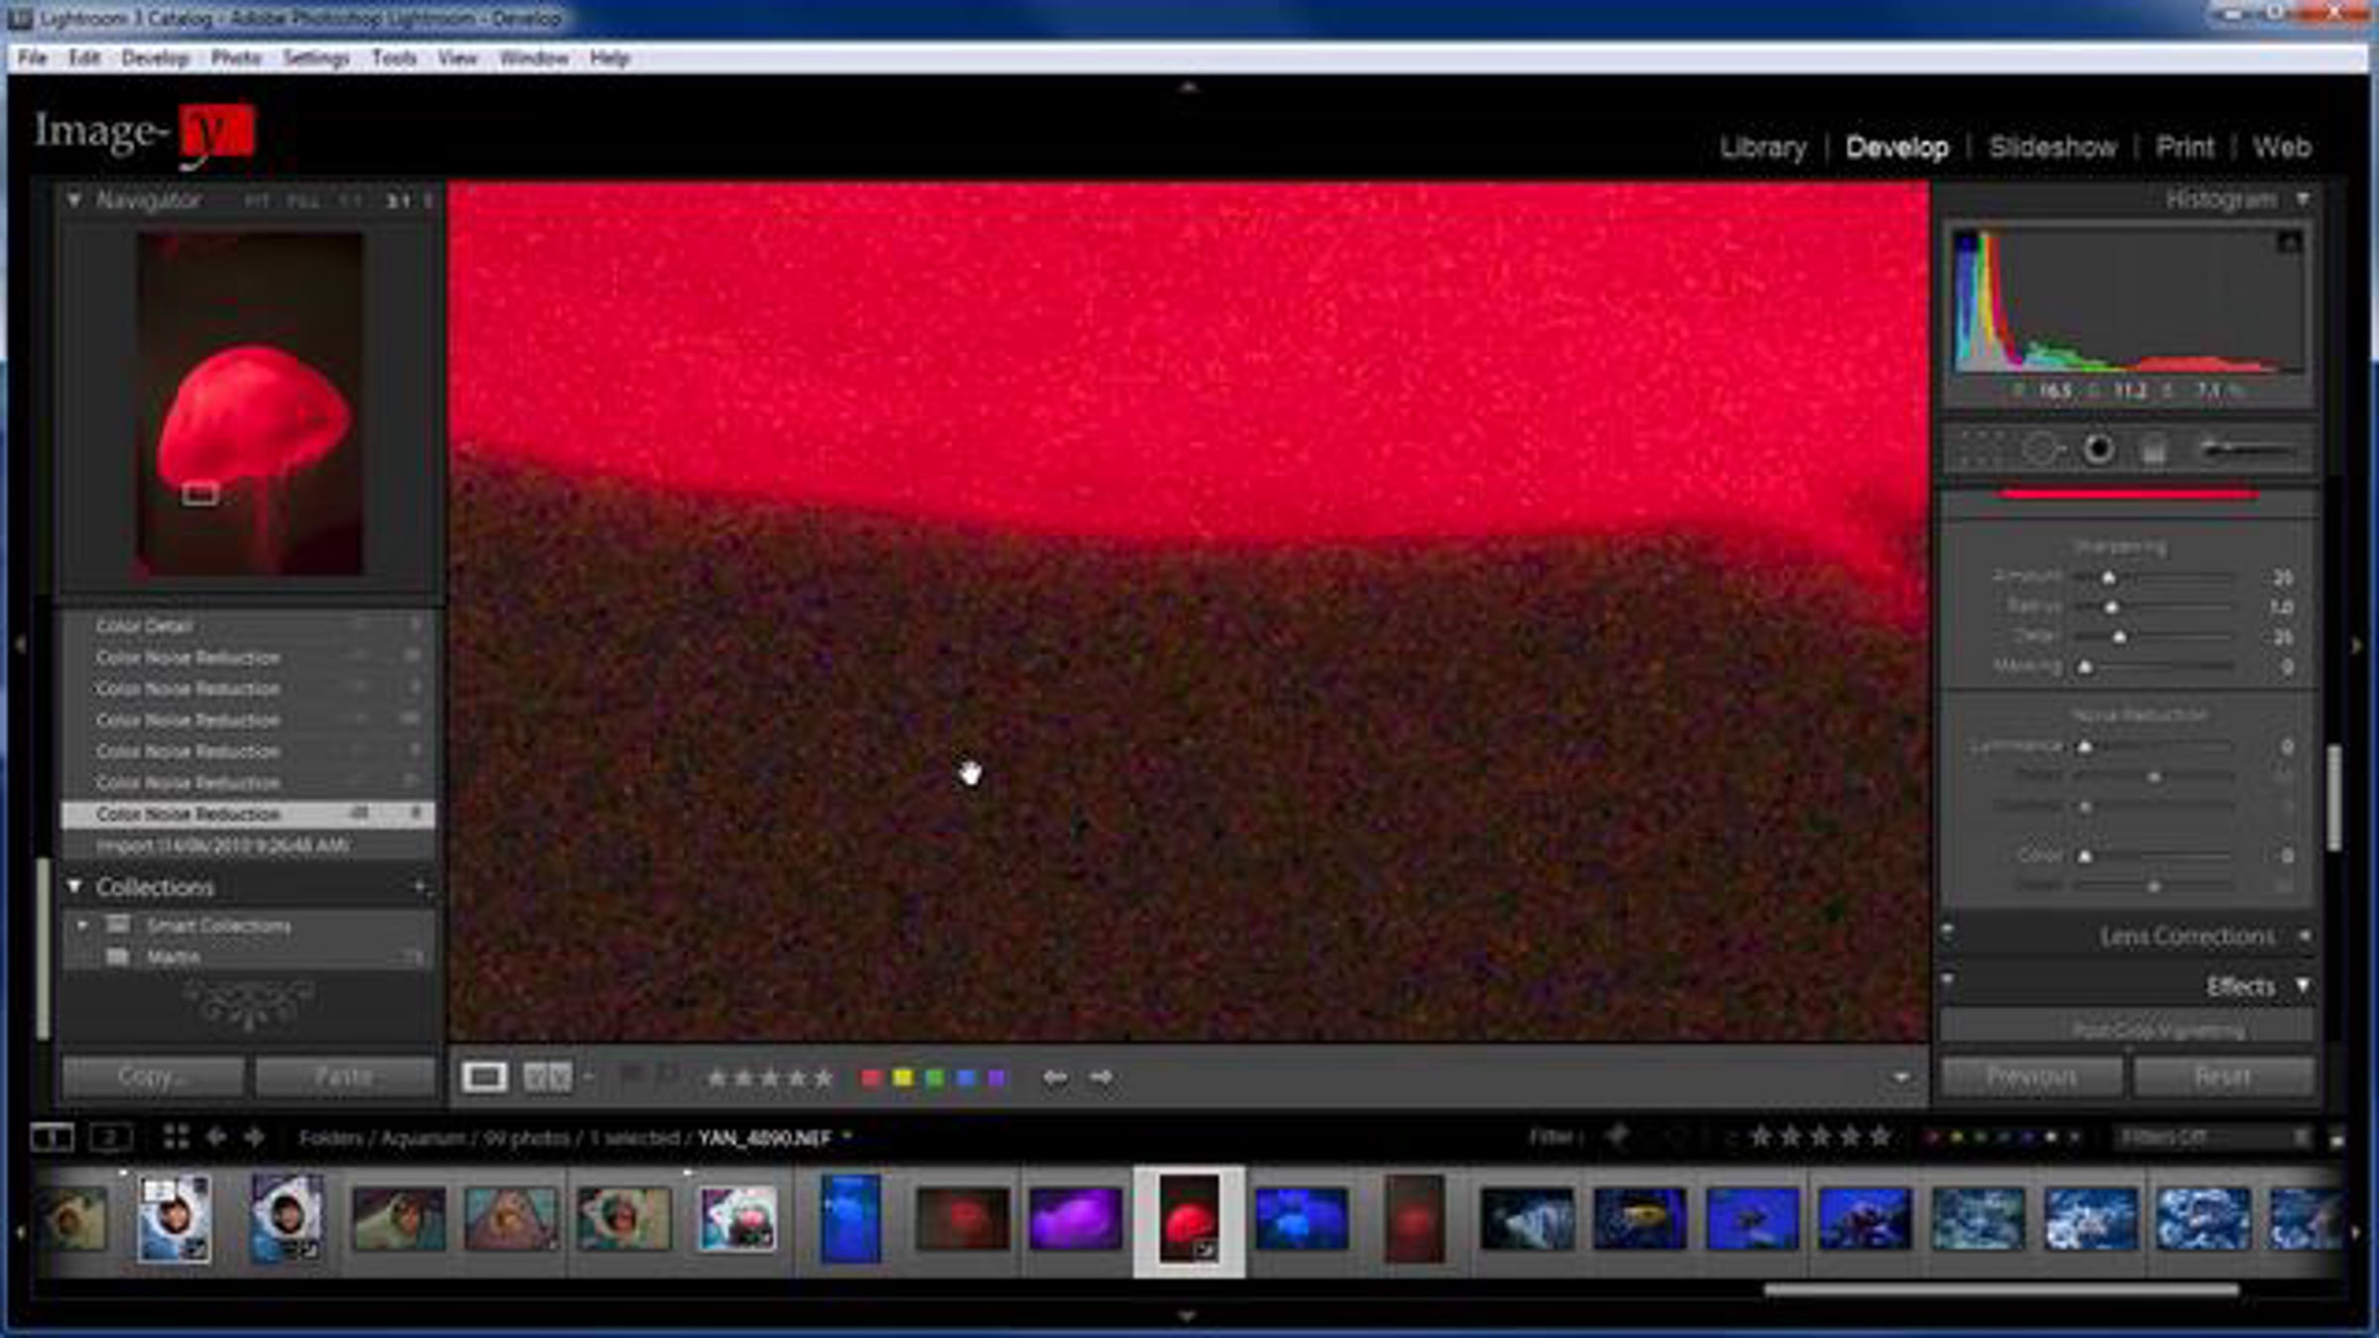Collapse the Collections panel
This screenshot has width=2379, height=1338.
74,886
